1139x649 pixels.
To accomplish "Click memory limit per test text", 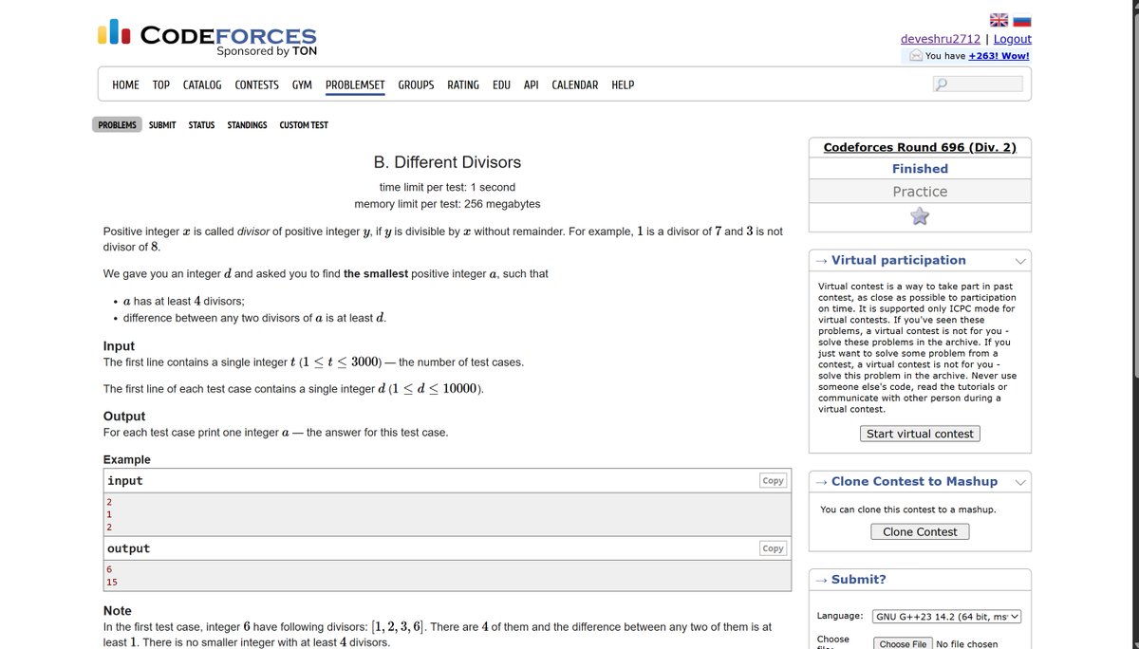I will coord(447,204).
